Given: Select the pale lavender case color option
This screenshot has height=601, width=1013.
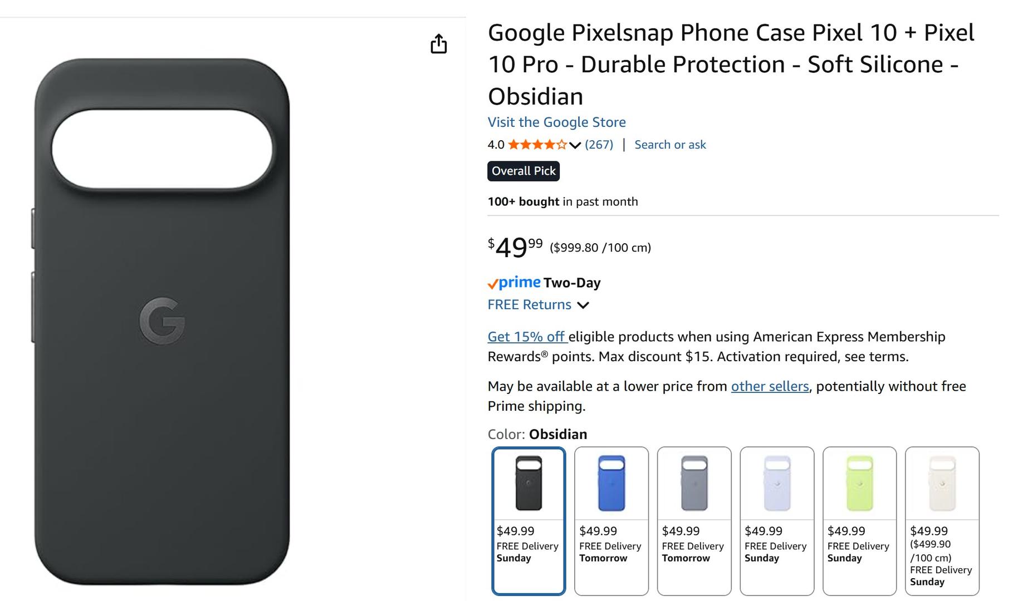Looking at the screenshot, I should click(x=777, y=520).
